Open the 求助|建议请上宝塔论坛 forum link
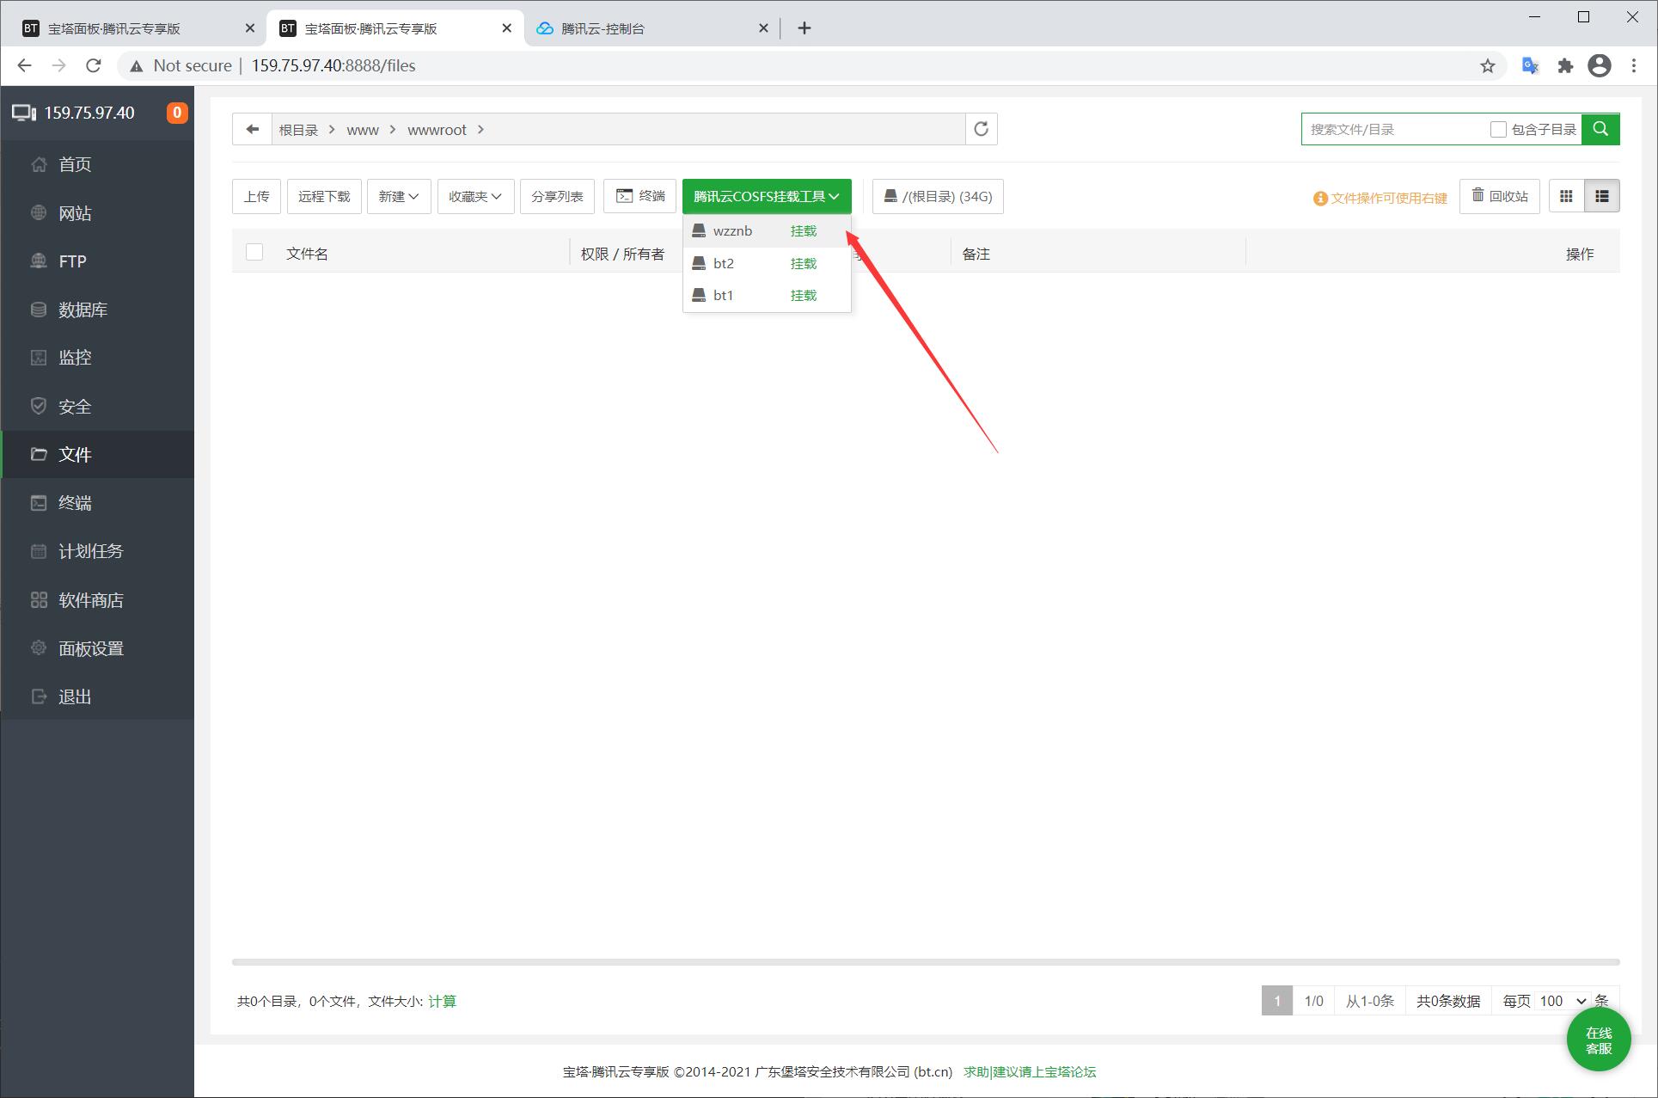 pos(1030,1071)
